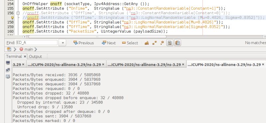The height and width of the screenshot is (123, 266).
Task: Expand chevron before main breadcrumb
Action: coord(15,49)
